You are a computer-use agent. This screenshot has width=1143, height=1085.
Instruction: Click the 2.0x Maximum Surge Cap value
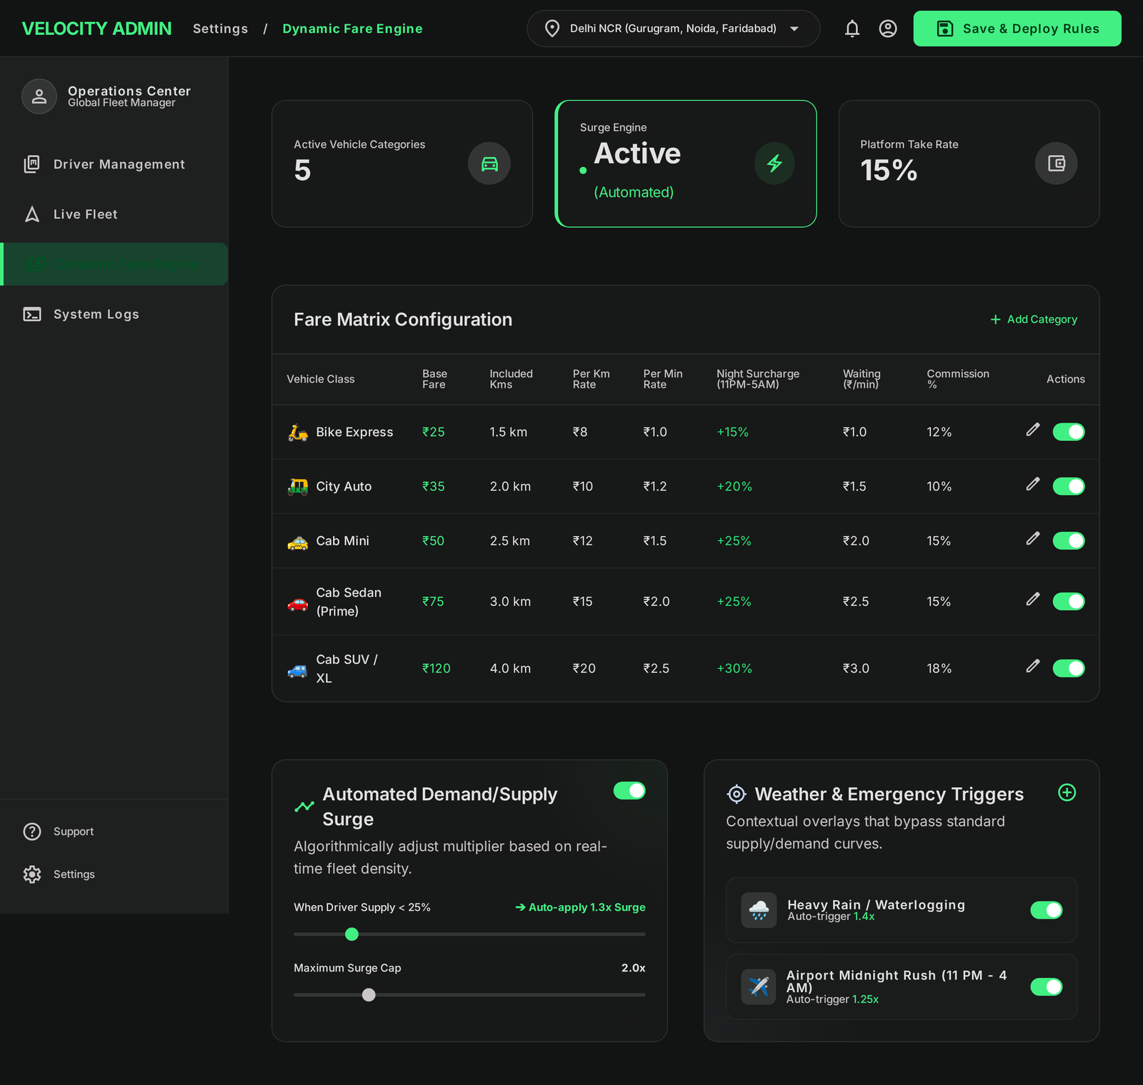pyautogui.click(x=633, y=968)
